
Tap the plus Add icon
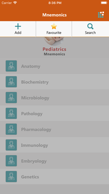coord(18,26)
